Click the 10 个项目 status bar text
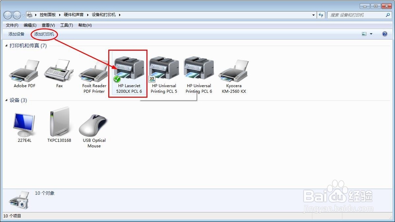Screen dimensions: 395x222 click(x=12, y=216)
